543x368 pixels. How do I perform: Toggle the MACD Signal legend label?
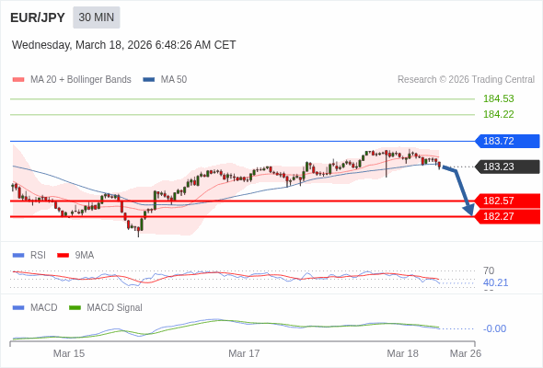(115, 308)
